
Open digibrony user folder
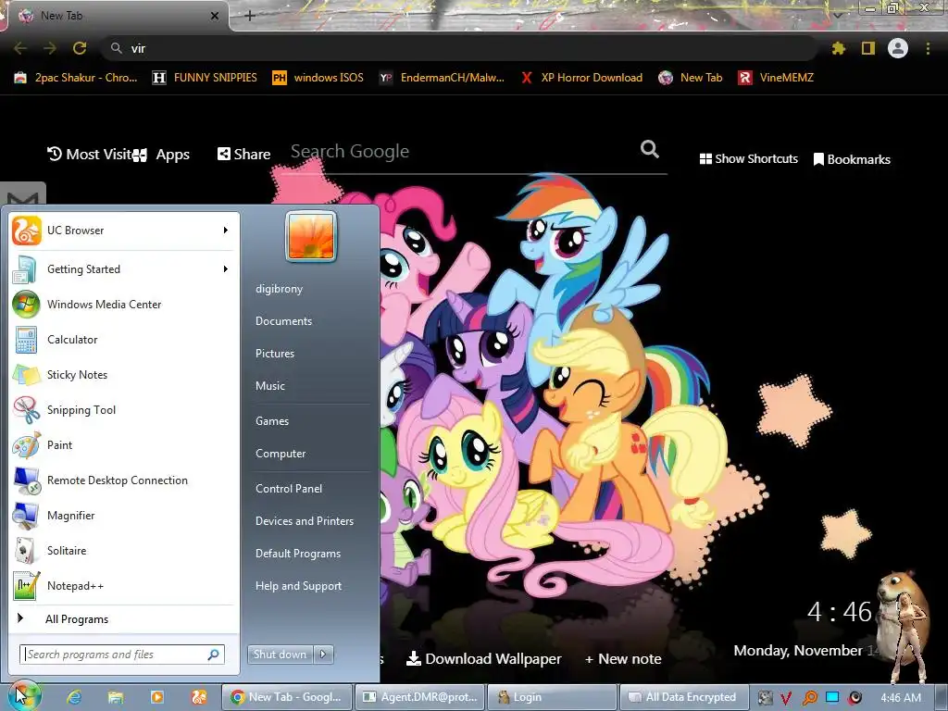pos(280,289)
